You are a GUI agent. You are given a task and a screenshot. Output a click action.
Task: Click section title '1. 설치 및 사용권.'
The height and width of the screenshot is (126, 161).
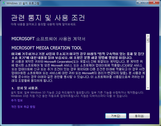25,88
